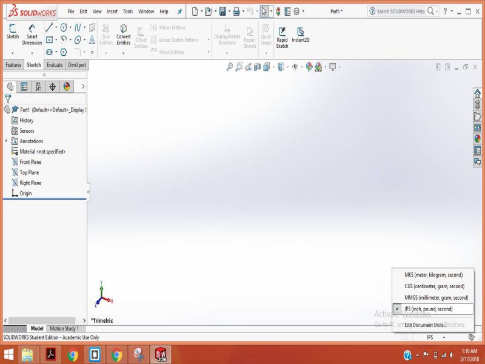The width and height of the screenshot is (485, 364).
Task: Choose CGS (centimeter, gram, second) units
Action: [433, 286]
